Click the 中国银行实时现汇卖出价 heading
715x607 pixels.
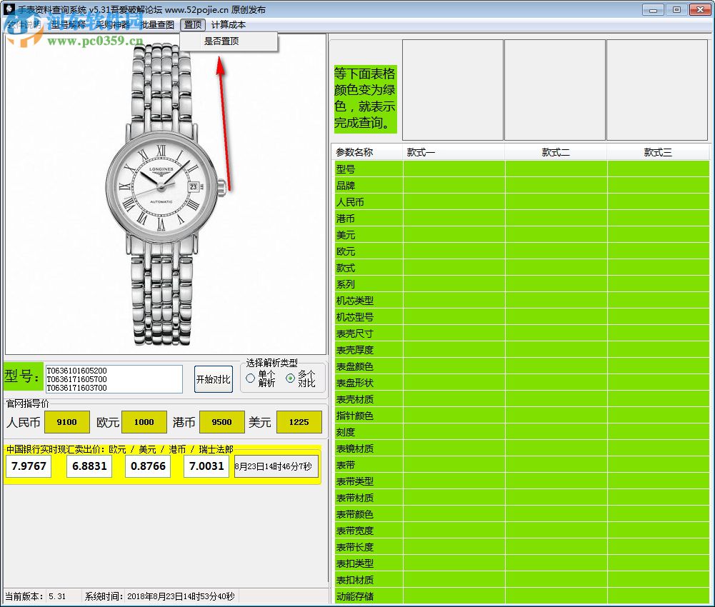tap(120, 450)
